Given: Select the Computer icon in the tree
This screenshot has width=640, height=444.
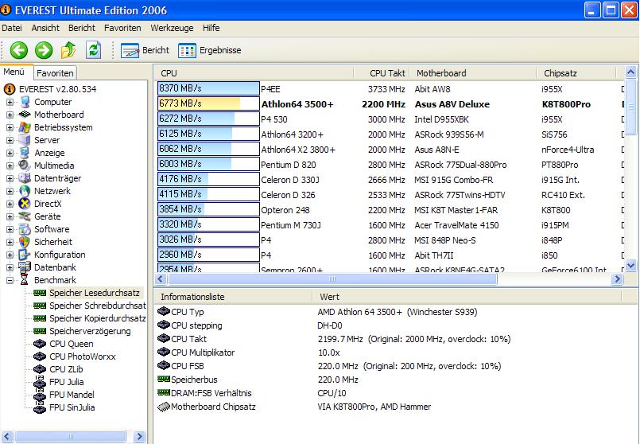Looking at the screenshot, I should [25, 102].
